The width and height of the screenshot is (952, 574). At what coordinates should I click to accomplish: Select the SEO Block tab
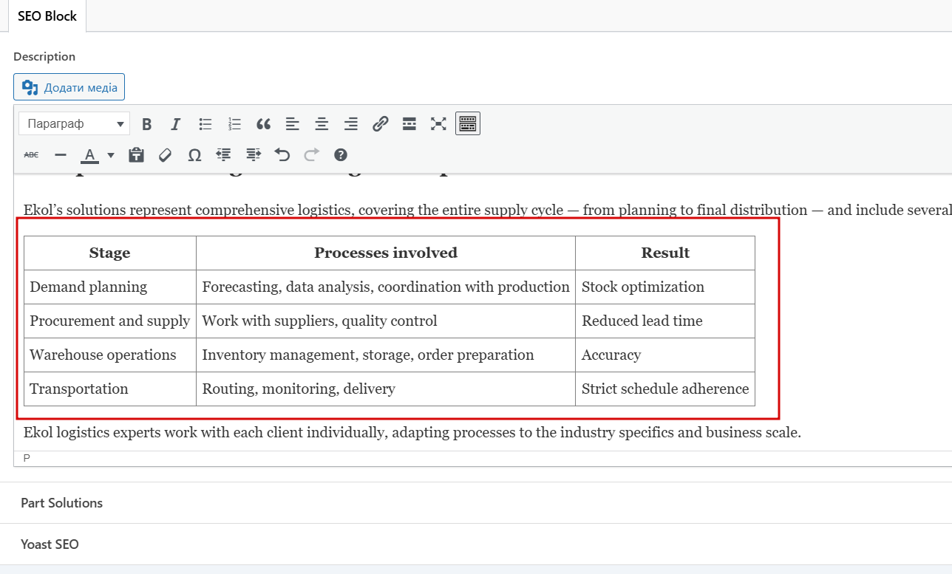[47, 16]
